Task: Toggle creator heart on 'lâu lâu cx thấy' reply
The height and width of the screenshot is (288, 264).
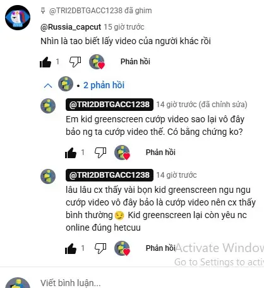Action: [123, 248]
